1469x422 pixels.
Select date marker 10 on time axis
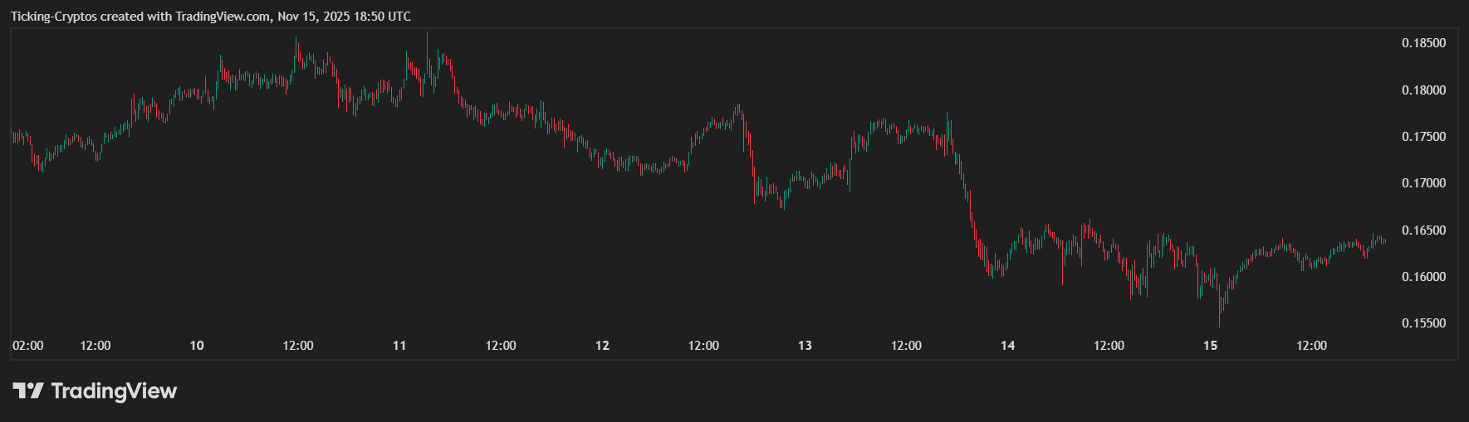[x=197, y=346]
